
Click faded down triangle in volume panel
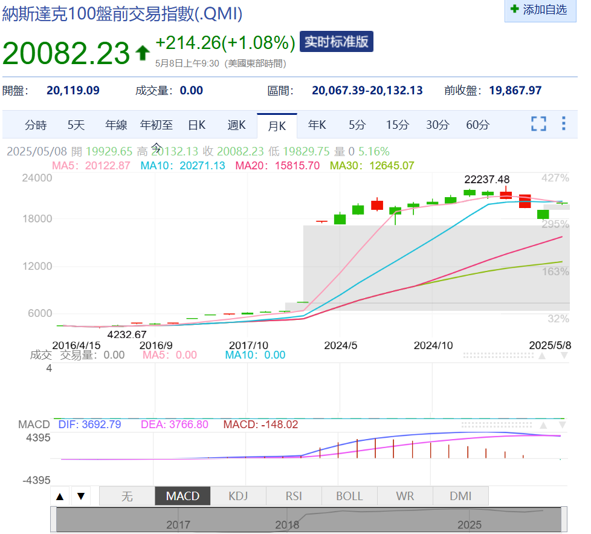click(564, 356)
